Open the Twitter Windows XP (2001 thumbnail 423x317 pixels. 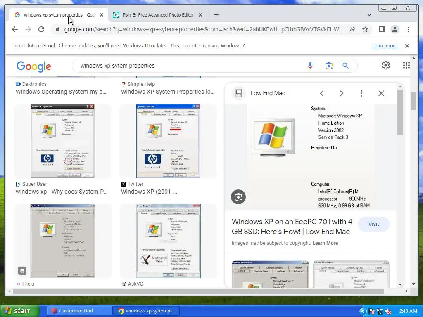[168, 141]
